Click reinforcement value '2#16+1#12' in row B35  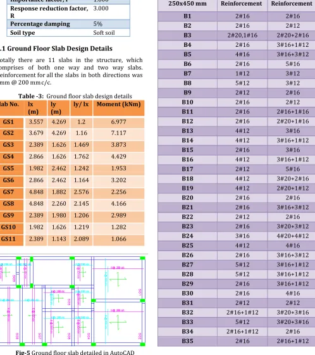click(293, 341)
